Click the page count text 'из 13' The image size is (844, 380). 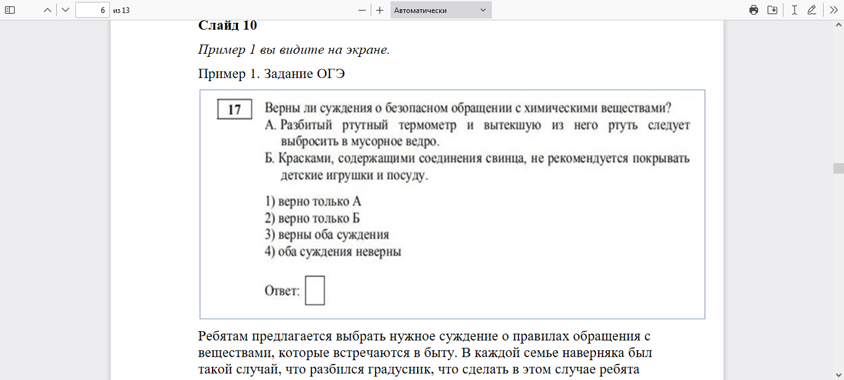click(122, 11)
